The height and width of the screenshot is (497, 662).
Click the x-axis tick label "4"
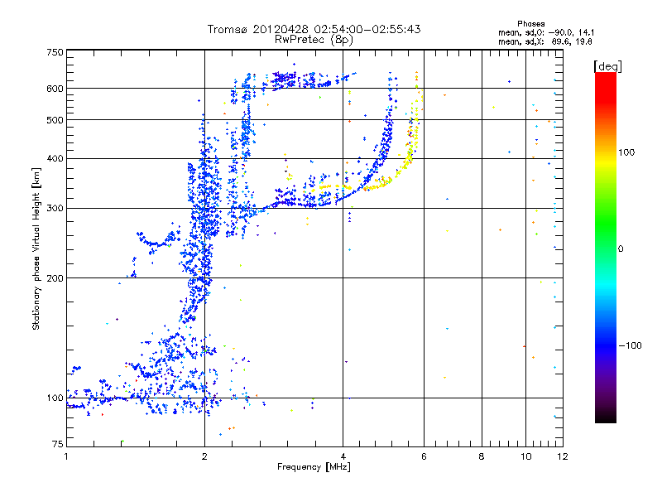pos(343,456)
